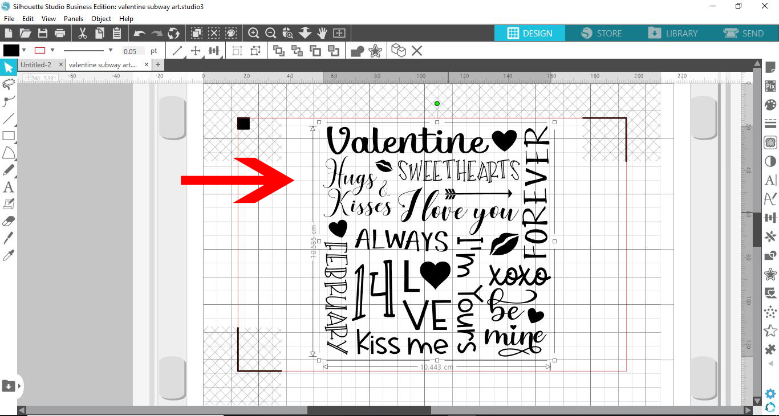Open the blue Preferences gear

point(770,393)
